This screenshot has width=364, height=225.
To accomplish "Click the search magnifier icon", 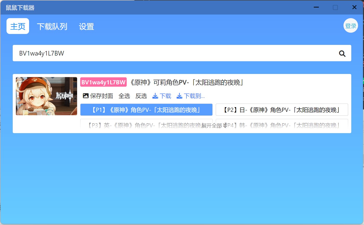I will point(342,53).
